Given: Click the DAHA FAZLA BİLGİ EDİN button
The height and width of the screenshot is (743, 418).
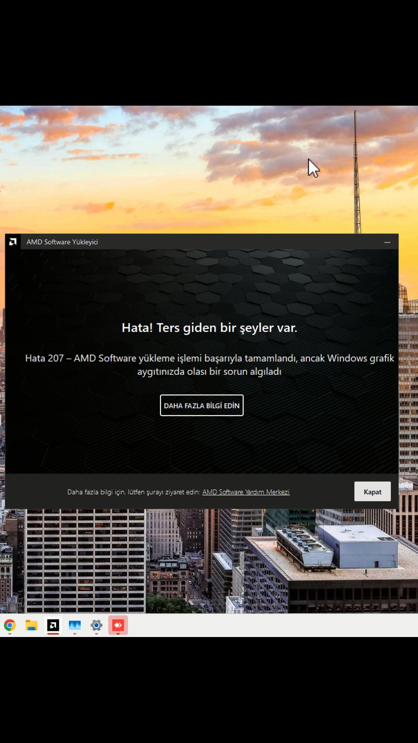Looking at the screenshot, I should coord(202,405).
